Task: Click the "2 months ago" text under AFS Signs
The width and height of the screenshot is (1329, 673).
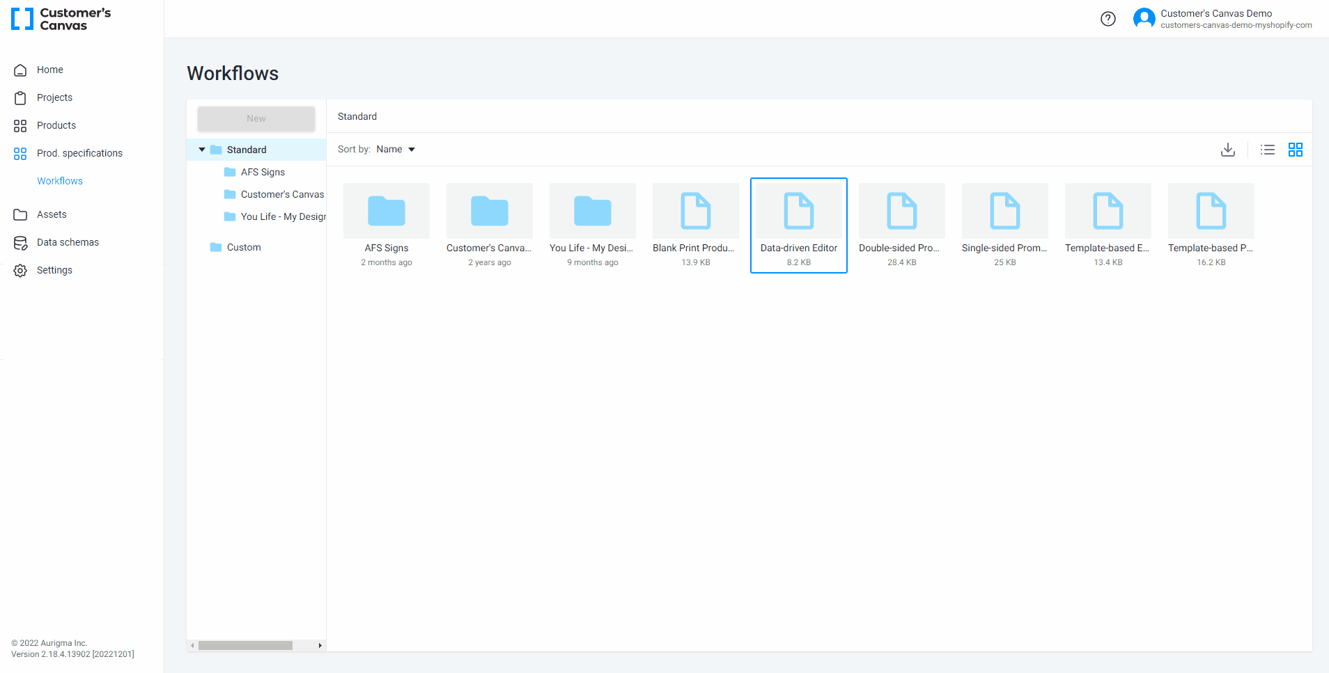Action: point(387,262)
